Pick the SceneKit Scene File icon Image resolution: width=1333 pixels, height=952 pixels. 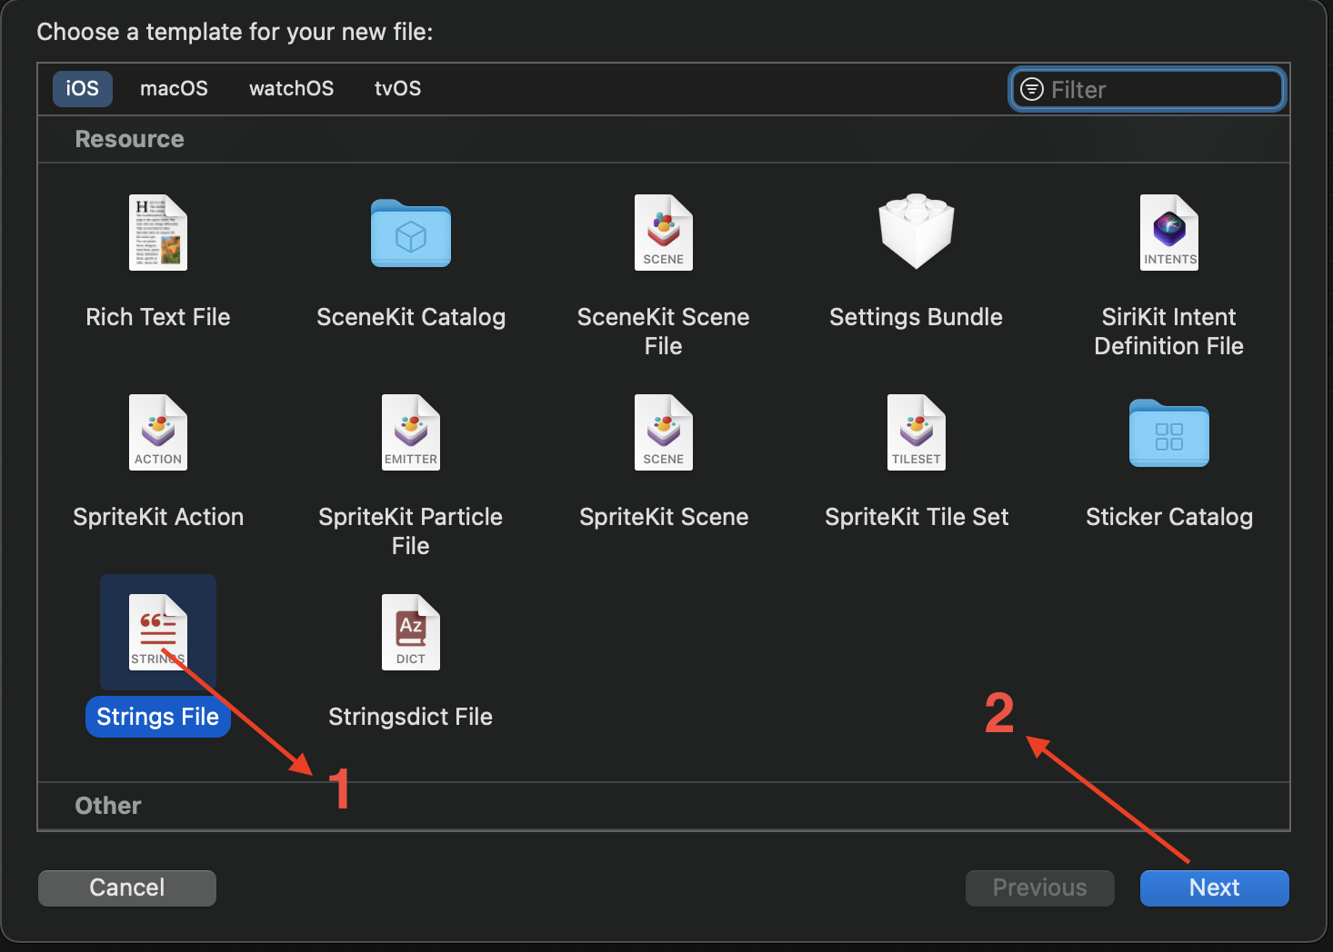(664, 233)
